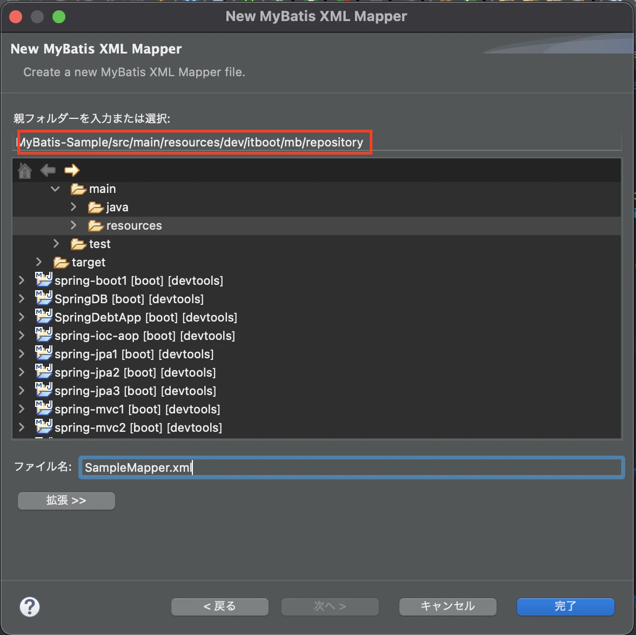This screenshot has height=635, width=636.
Task: Expand the resources folder chevron
Action: pyautogui.click(x=73, y=225)
